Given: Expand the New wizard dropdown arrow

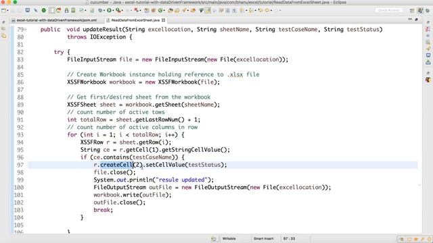Looking at the screenshot, I should 7,11.
